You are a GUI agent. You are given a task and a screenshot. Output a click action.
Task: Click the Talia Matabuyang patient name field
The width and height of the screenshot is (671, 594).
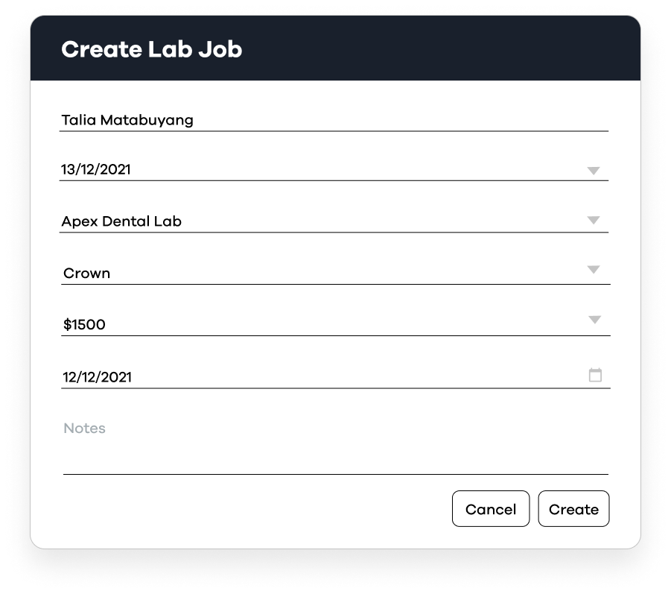click(334, 120)
